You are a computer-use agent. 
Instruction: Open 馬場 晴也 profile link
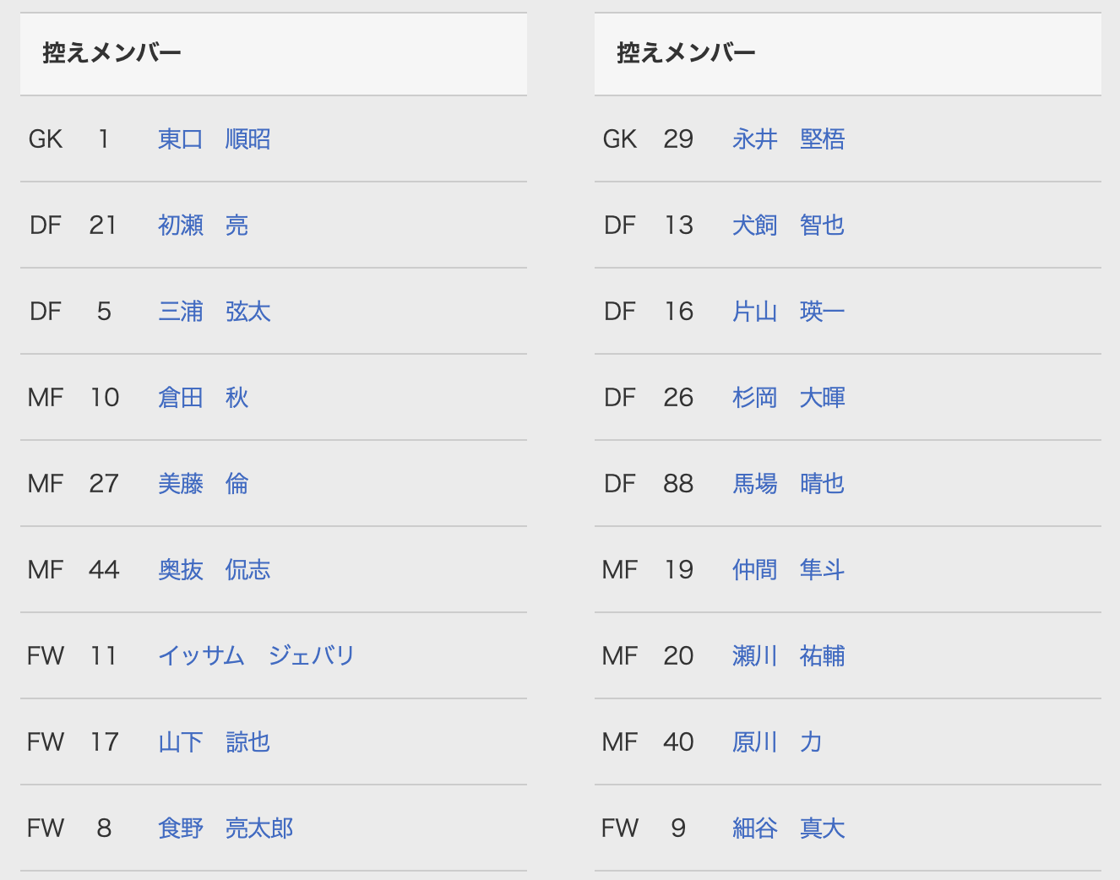[788, 484]
